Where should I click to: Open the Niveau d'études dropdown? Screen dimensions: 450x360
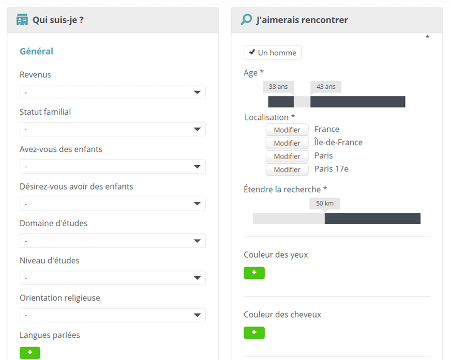[x=113, y=278]
